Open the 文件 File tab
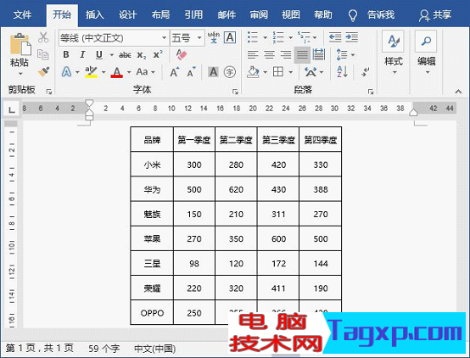The height and width of the screenshot is (358, 470). 22,14
